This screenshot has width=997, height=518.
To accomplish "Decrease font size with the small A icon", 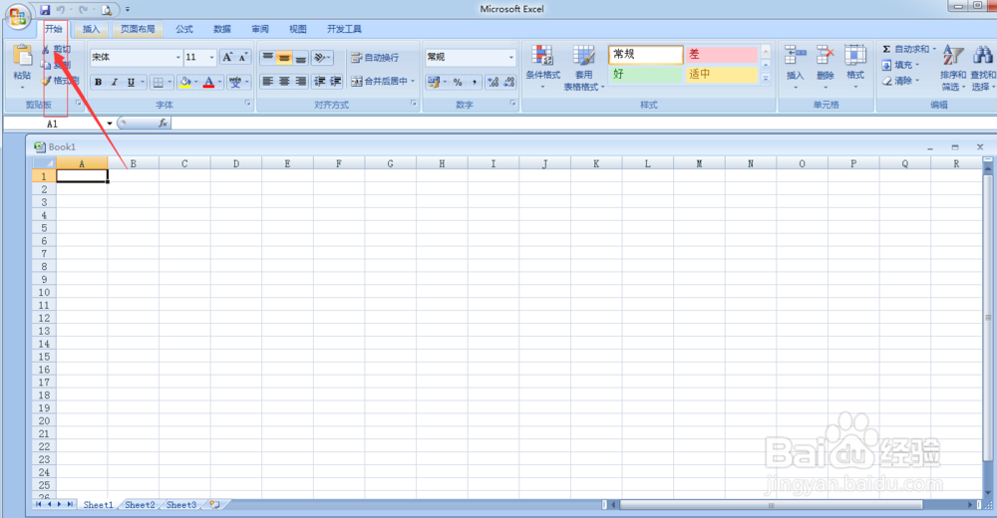I will point(243,57).
